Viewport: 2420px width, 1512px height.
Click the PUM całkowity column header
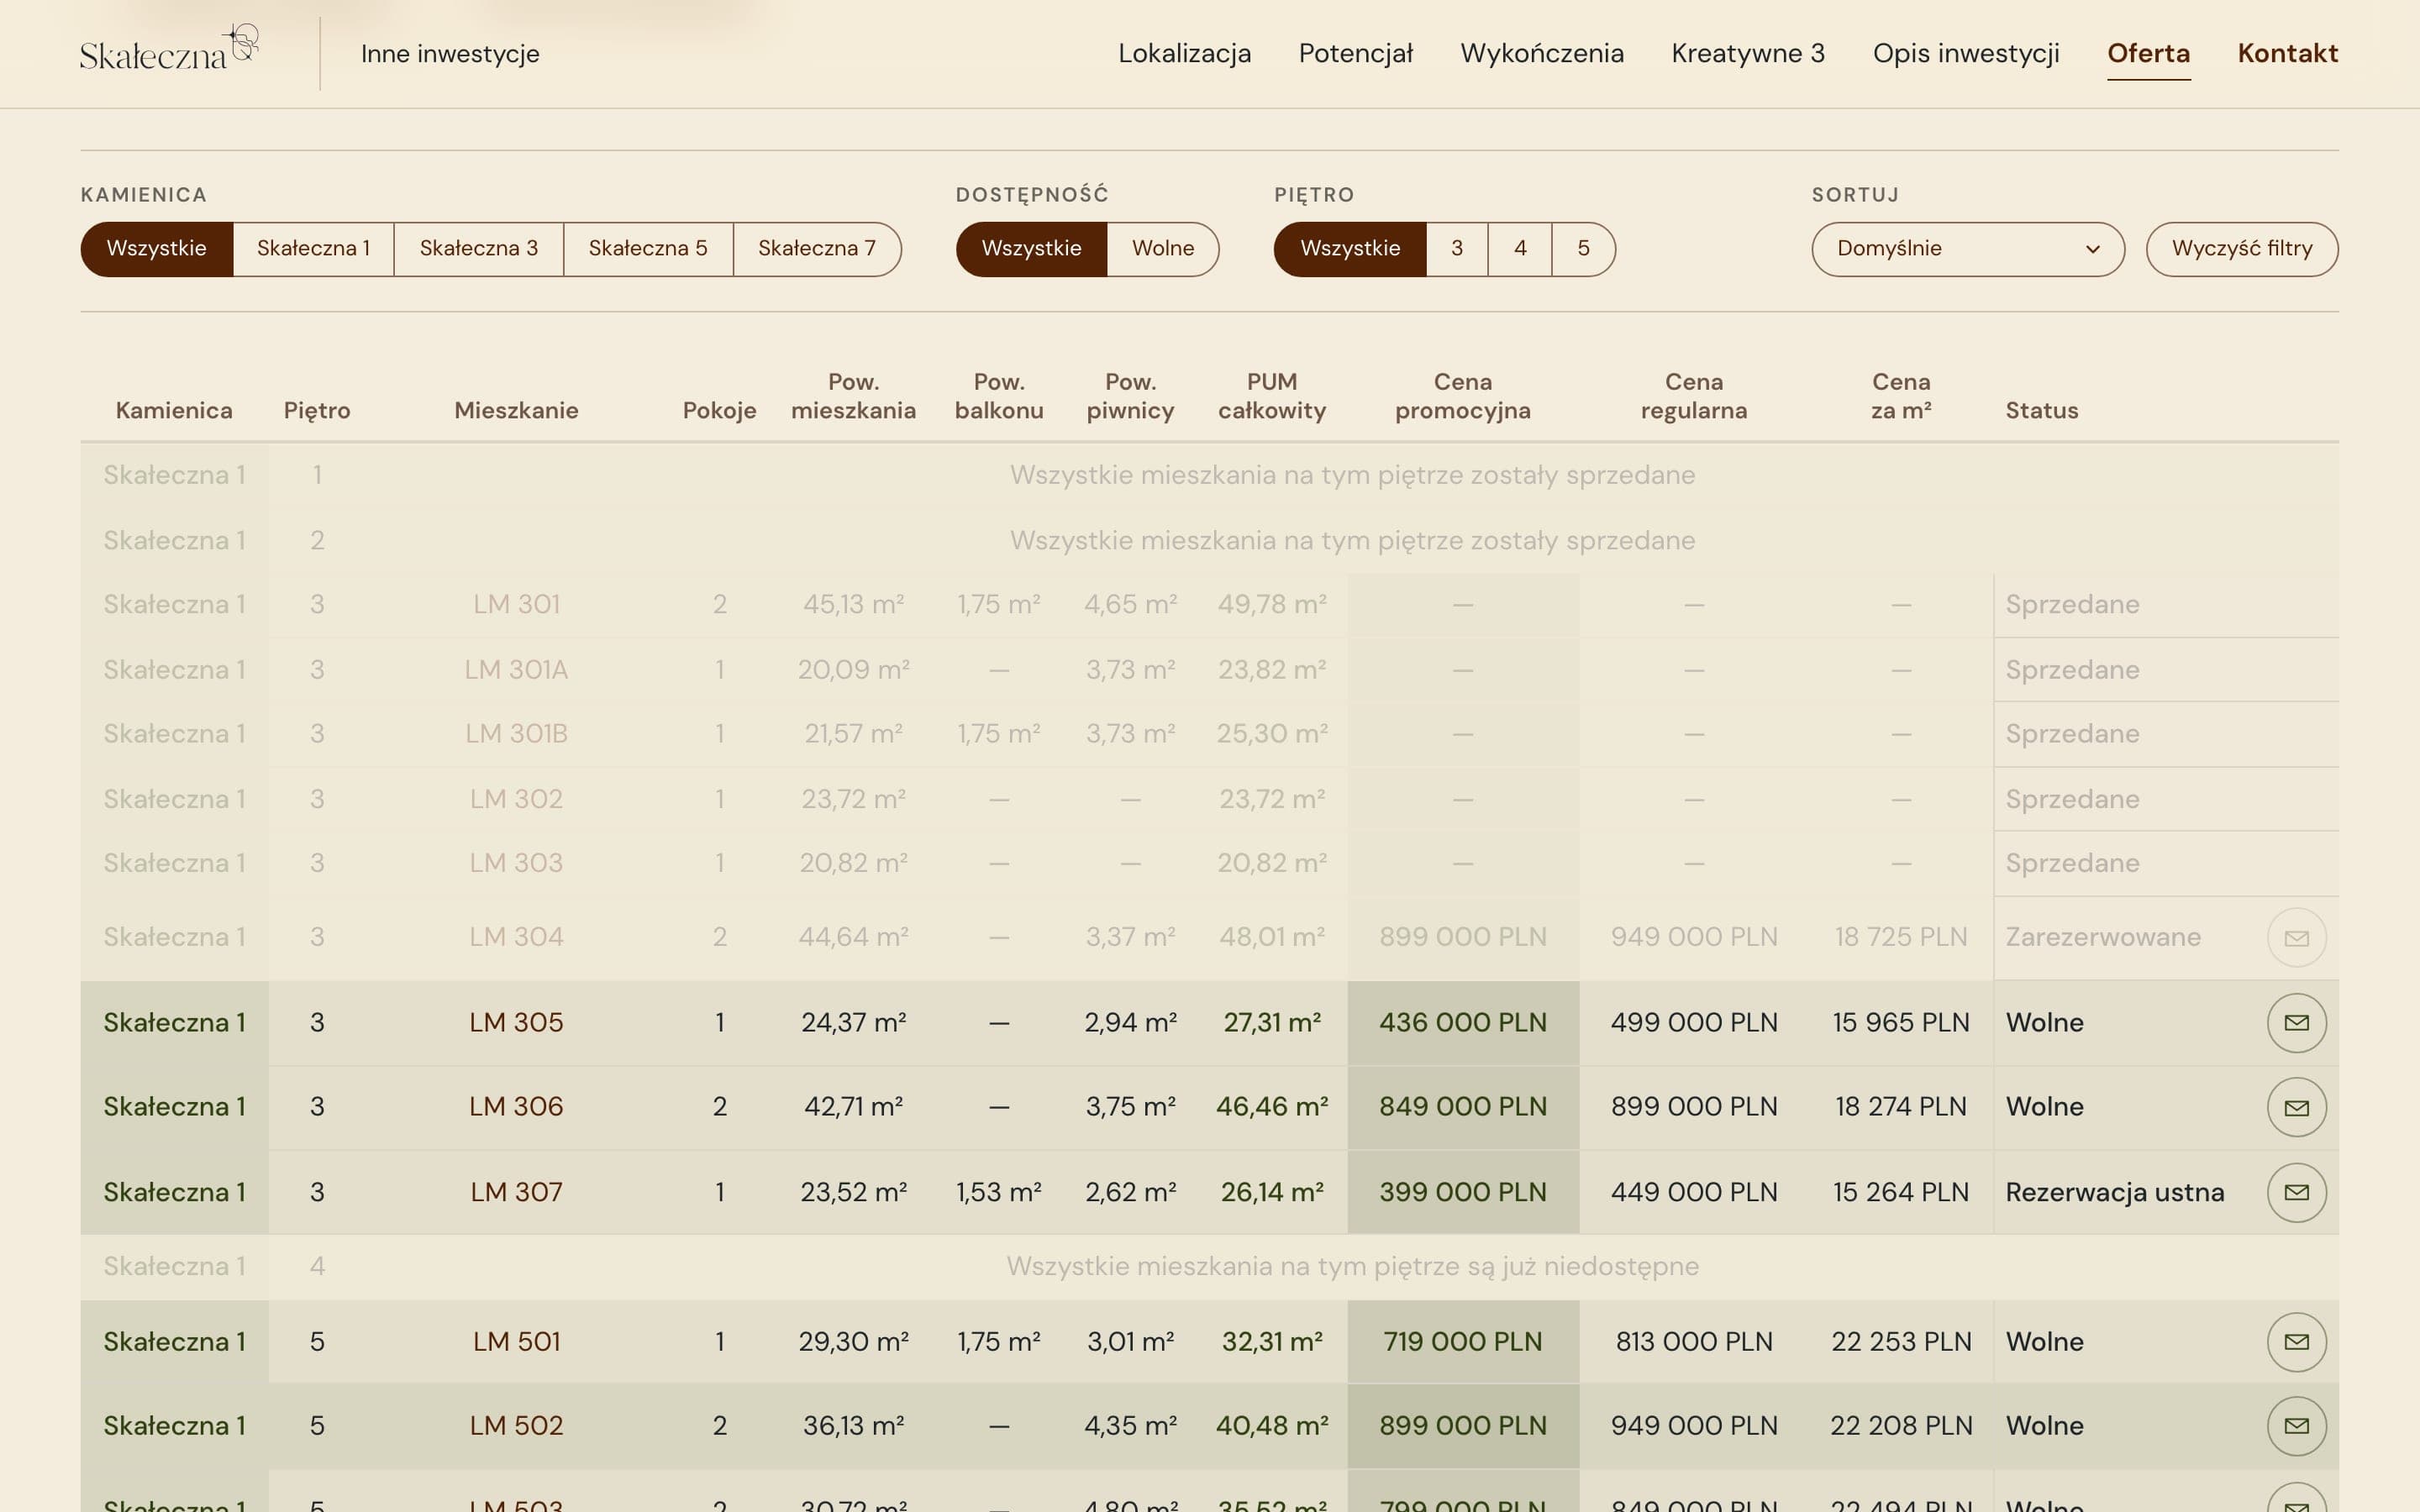tap(1271, 396)
